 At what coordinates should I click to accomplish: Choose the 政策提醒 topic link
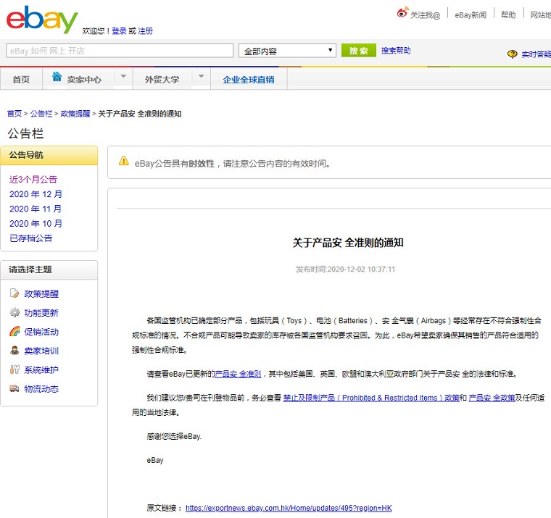(41, 293)
